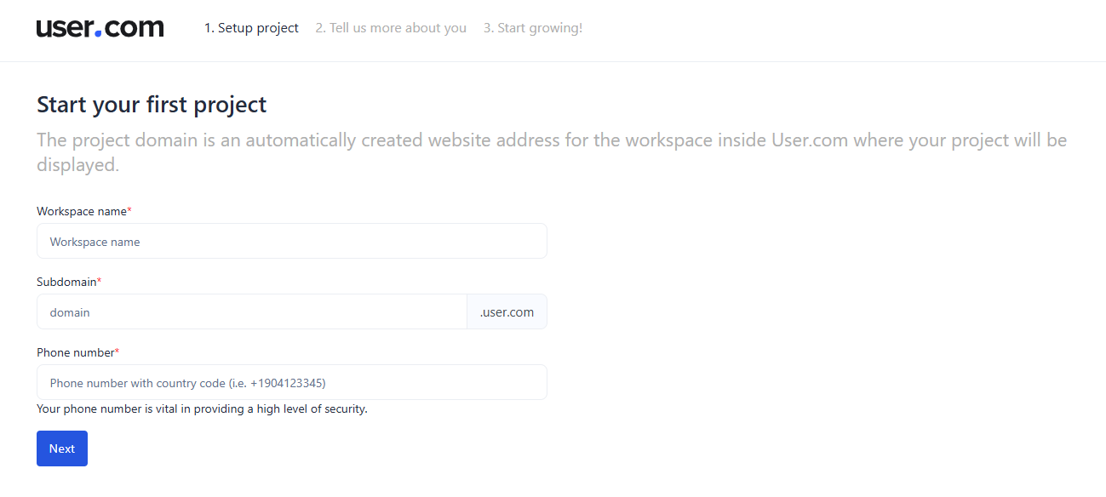Open the '3. Start growing!' step
Viewport: 1106px width, 497px height.
tap(533, 28)
